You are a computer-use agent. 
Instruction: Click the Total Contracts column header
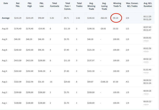tap(55, 5)
